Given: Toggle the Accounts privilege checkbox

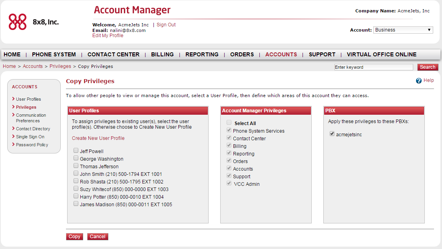Looking at the screenshot, I should pyautogui.click(x=229, y=168).
